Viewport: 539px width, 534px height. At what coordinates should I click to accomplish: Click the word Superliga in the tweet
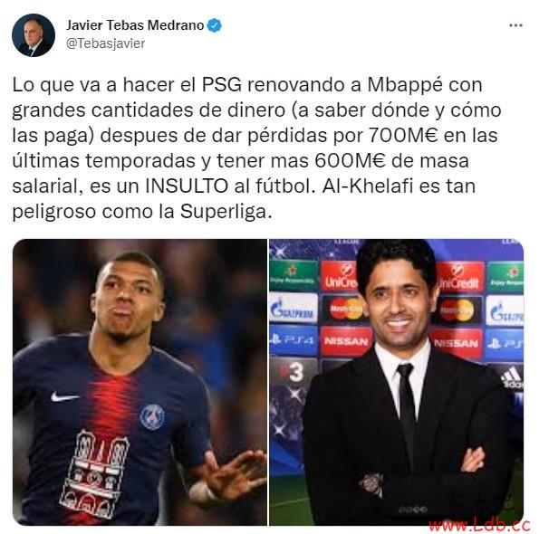[224, 212]
